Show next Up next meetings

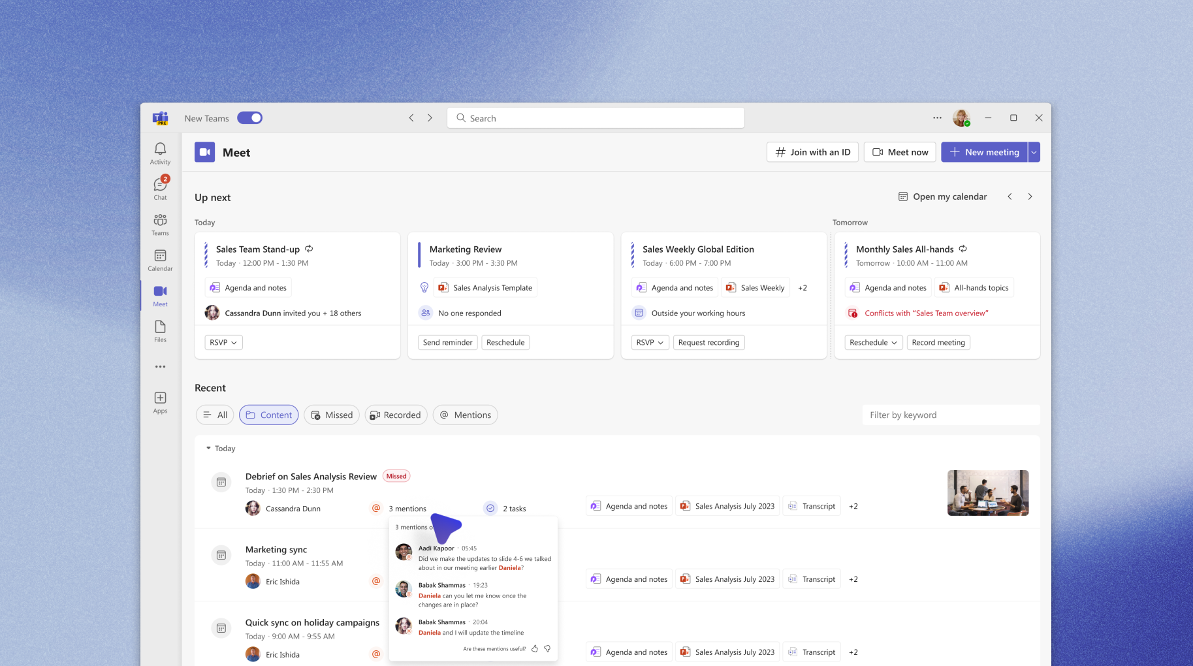(x=1030, y=197)
